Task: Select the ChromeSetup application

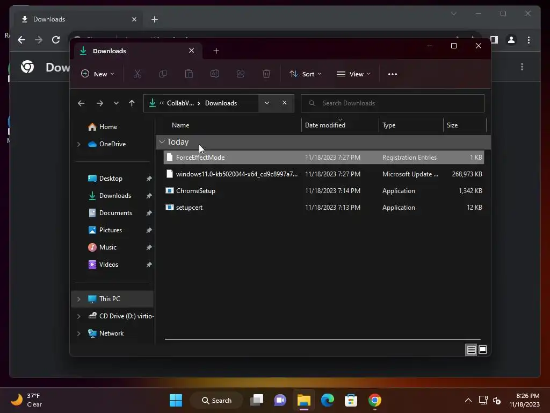Action: point(324,191)
